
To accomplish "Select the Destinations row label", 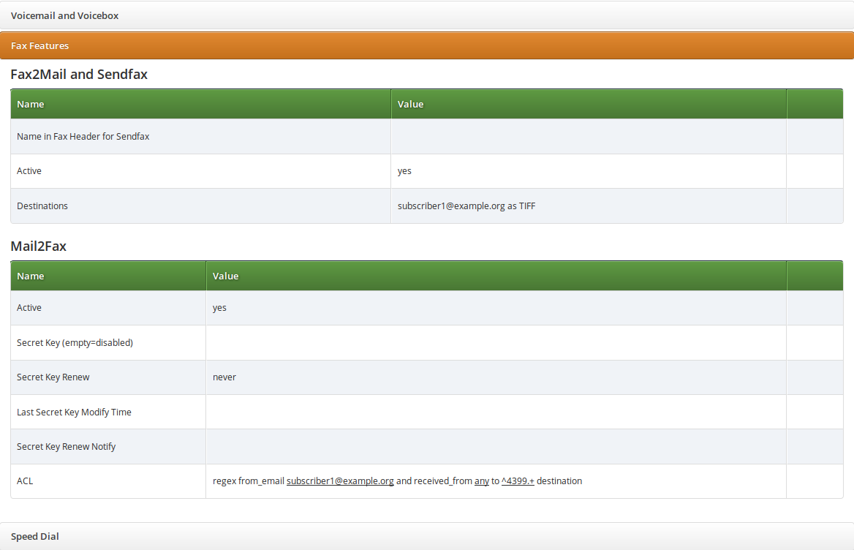I will (x=42, y=206).
